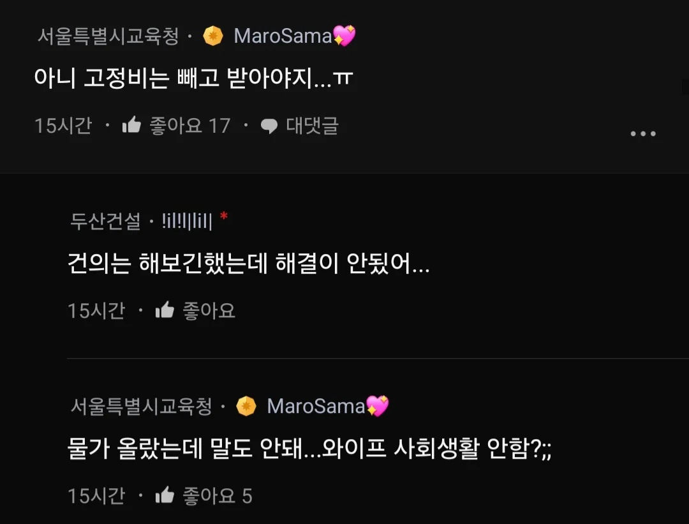Select 두산건설 company label
The image size is (689, 524).
tap(105, 221)
